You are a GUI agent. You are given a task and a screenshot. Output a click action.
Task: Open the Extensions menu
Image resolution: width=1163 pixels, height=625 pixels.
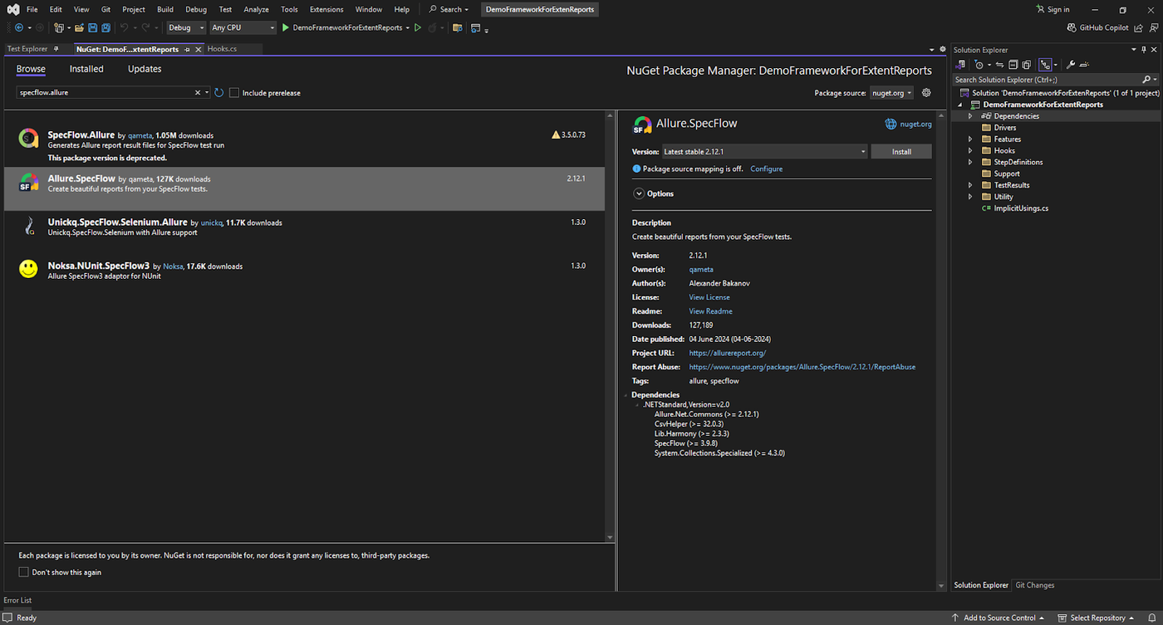(326, 10)
